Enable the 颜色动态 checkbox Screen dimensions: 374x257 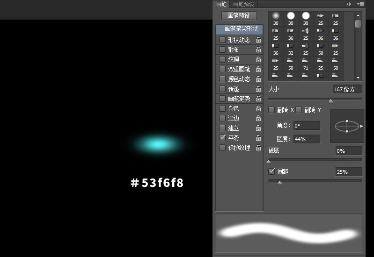point(222,79)
